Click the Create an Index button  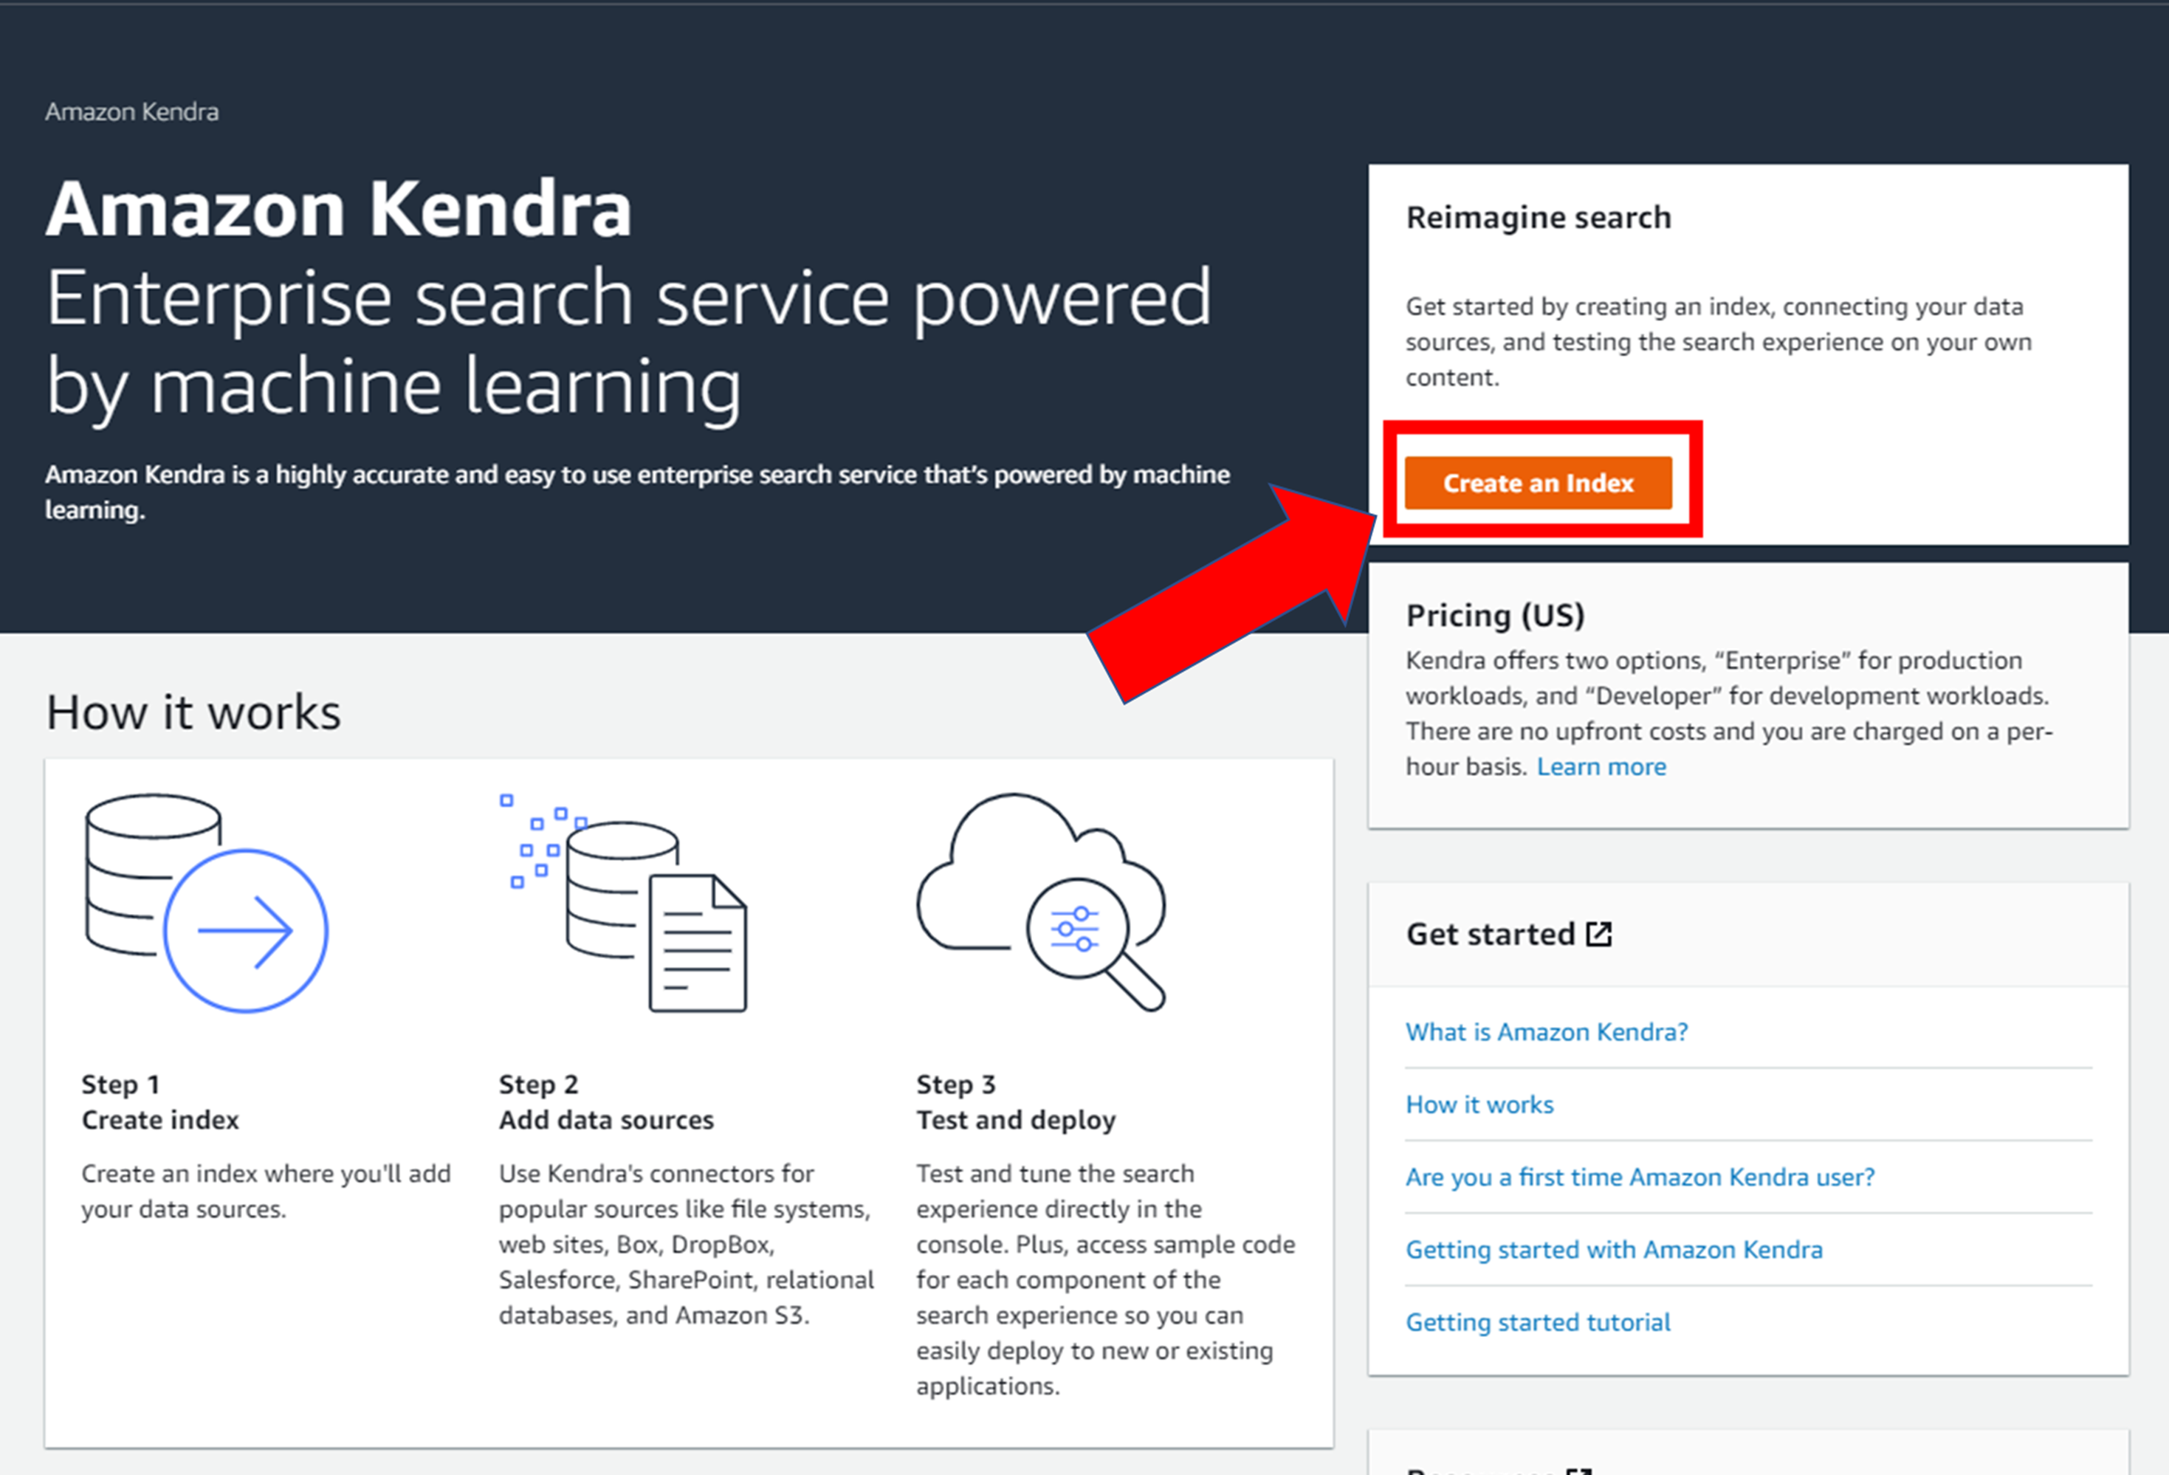click(1538, 483)
